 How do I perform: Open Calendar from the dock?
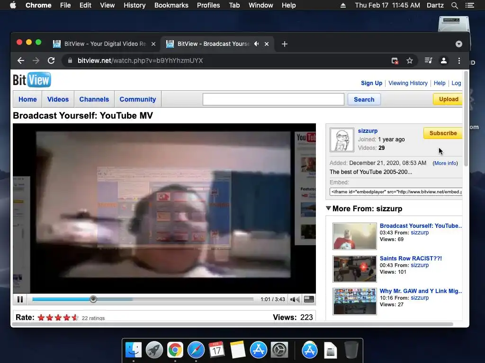216,350
